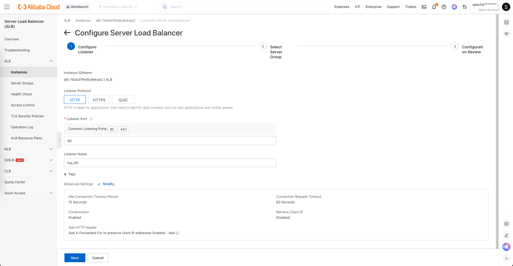Click the Listener Name input field
513x266 pixels.
(x=170, y=163)
